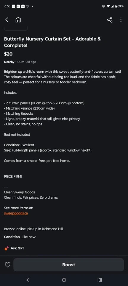128x286 pixels.
Task: Tap the alarm icon in status bar
Action: pos(103,6)
